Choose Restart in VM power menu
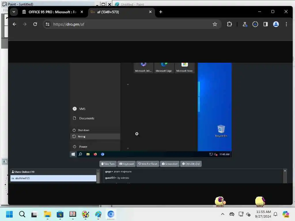Viewport: 295px width, 221px height. [x=95, y=136]
